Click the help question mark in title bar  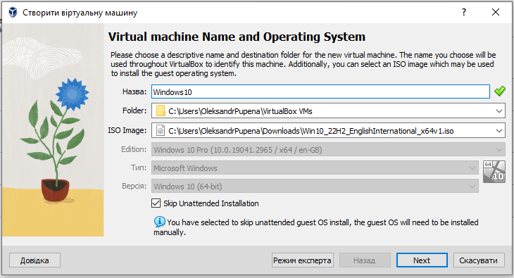click(x=464, y=12)
